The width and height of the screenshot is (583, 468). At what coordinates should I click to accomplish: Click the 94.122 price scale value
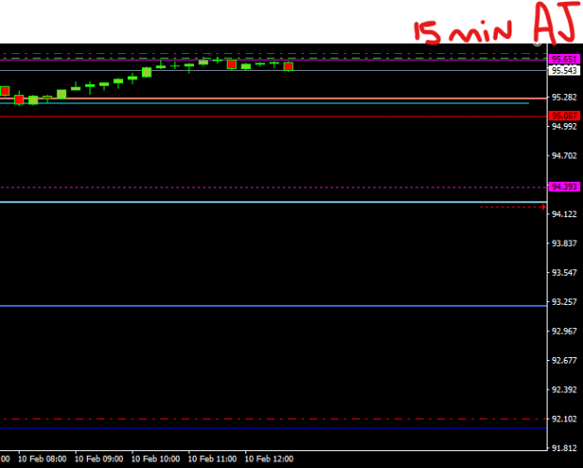coord(564,214)
